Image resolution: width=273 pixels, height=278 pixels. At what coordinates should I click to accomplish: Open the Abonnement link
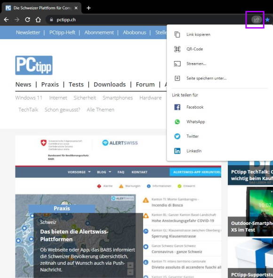tap(99, 32)
